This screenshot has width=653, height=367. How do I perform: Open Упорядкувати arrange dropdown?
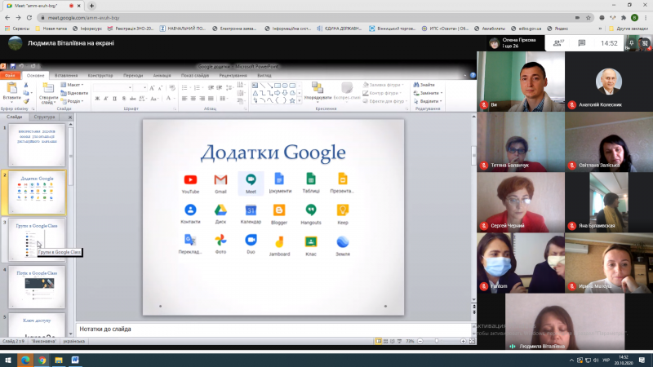click(318, 92)
